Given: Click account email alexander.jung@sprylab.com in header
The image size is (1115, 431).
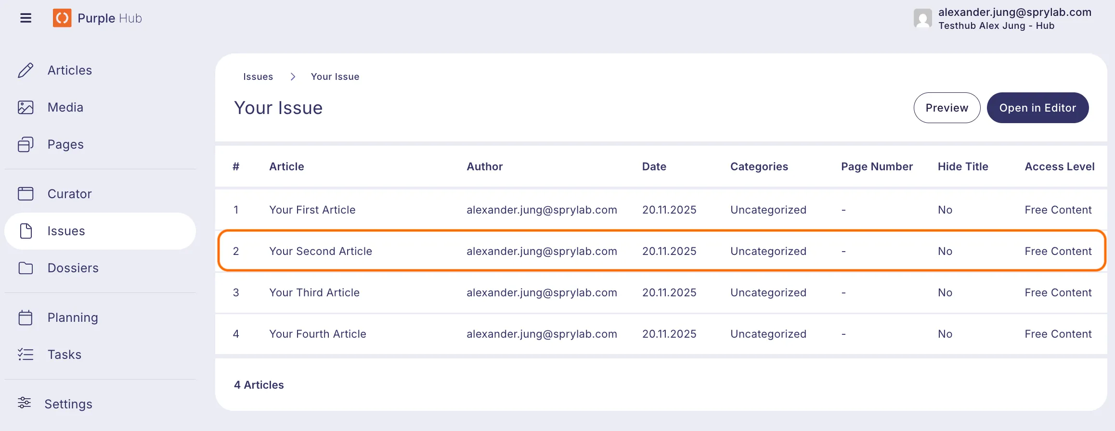Looking at the screenshot, I should 1015,12.
